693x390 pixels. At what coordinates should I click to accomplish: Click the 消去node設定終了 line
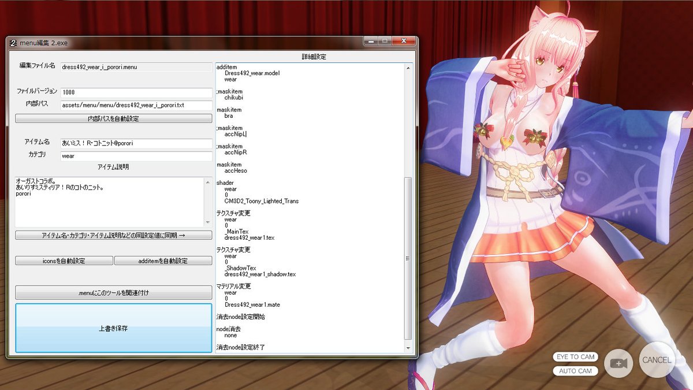pyautogui.click(x=240, y=347)
